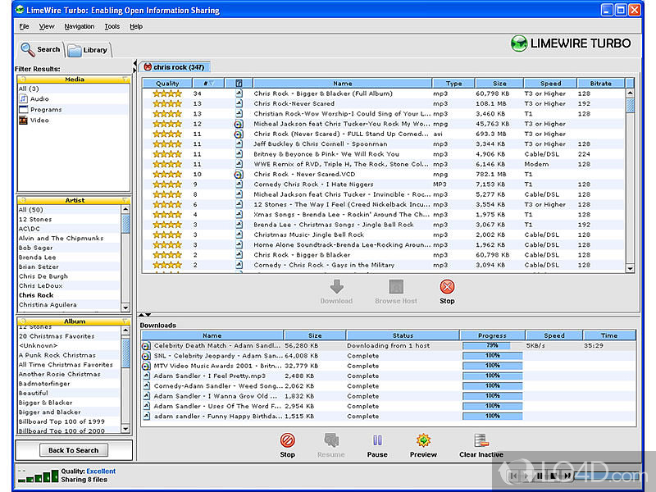Click the Back To Search button
656x492 pixels.
point(73,450)
